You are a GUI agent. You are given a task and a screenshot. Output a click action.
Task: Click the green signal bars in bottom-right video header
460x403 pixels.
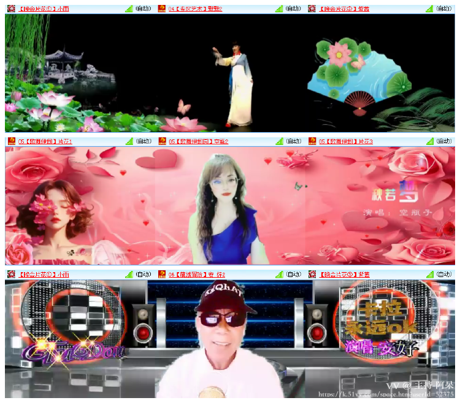tap(430, 274)
